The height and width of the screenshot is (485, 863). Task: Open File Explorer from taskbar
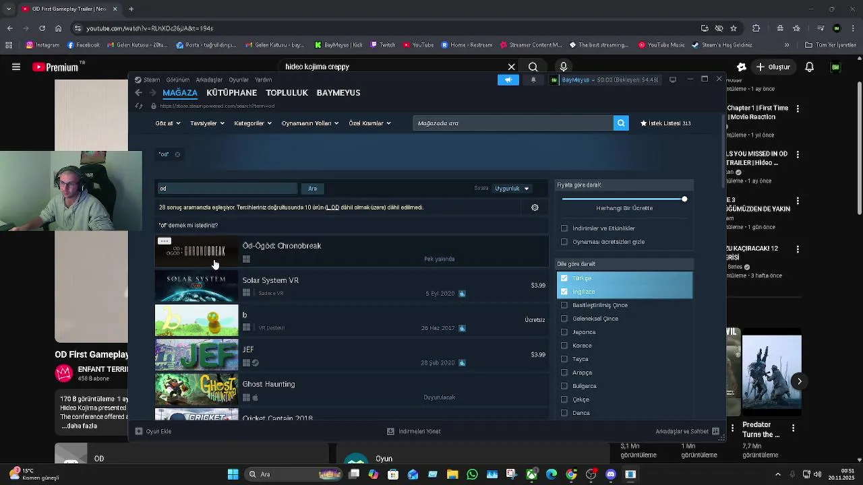tap(452, 474)
